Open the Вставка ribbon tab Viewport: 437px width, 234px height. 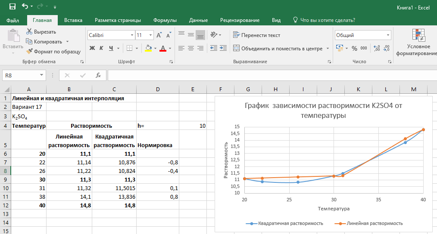(x=73, y=20)
